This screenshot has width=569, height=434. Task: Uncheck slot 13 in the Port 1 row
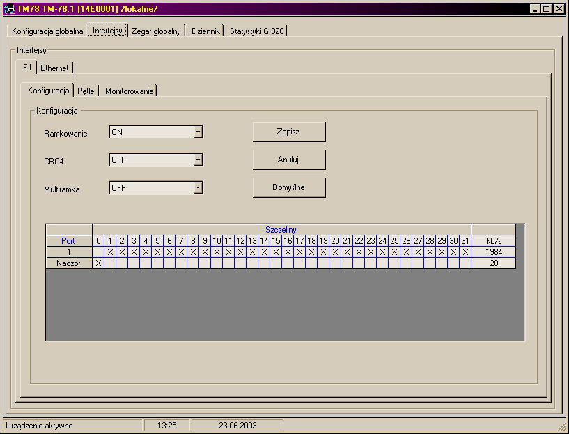pyautogui.click(x=253, y=252)
